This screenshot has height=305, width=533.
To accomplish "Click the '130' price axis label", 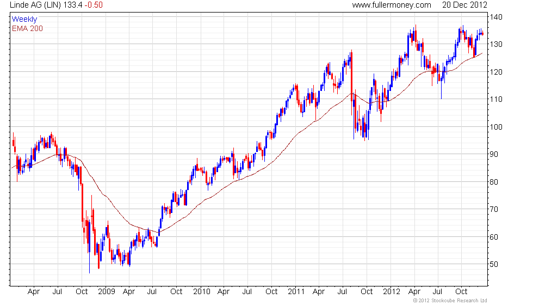I will click(x=496, y=44).
